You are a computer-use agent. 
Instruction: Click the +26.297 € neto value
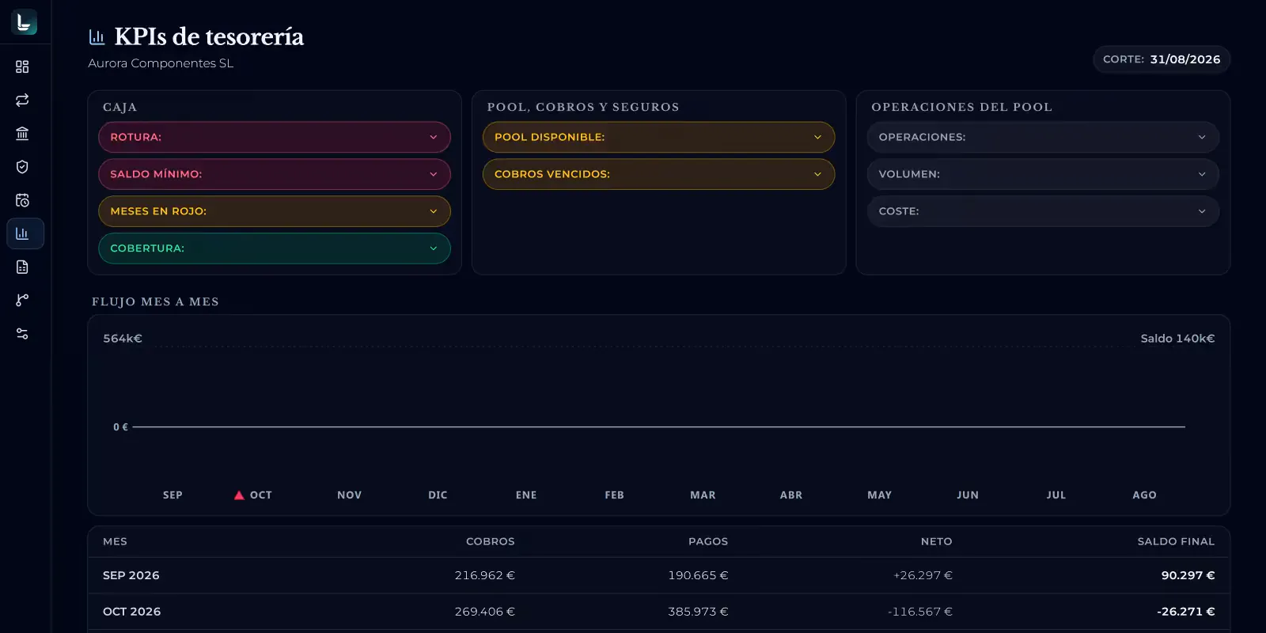pyautogui.click(x=923, y=575)
